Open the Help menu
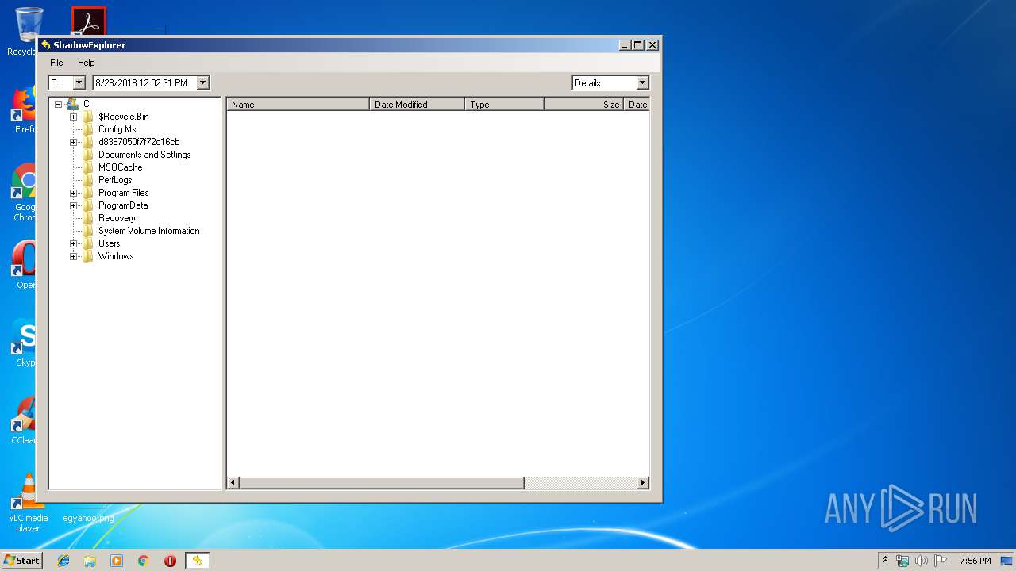Image resolution: width=1016 pixels, height=571 pixels. 86,63
